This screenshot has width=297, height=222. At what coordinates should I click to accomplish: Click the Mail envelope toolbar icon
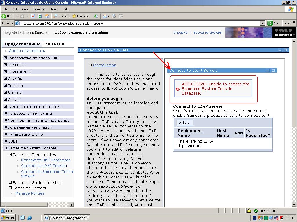point(105,16)
